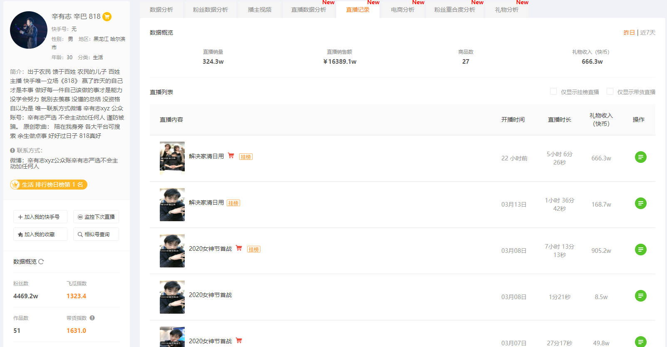
Task: Click the 带货指数 info icon
Action: point(92,318)
